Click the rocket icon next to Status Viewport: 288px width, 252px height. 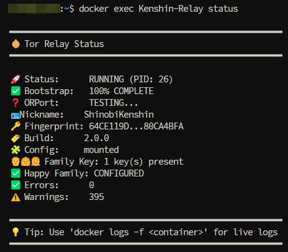coord(16,79)
